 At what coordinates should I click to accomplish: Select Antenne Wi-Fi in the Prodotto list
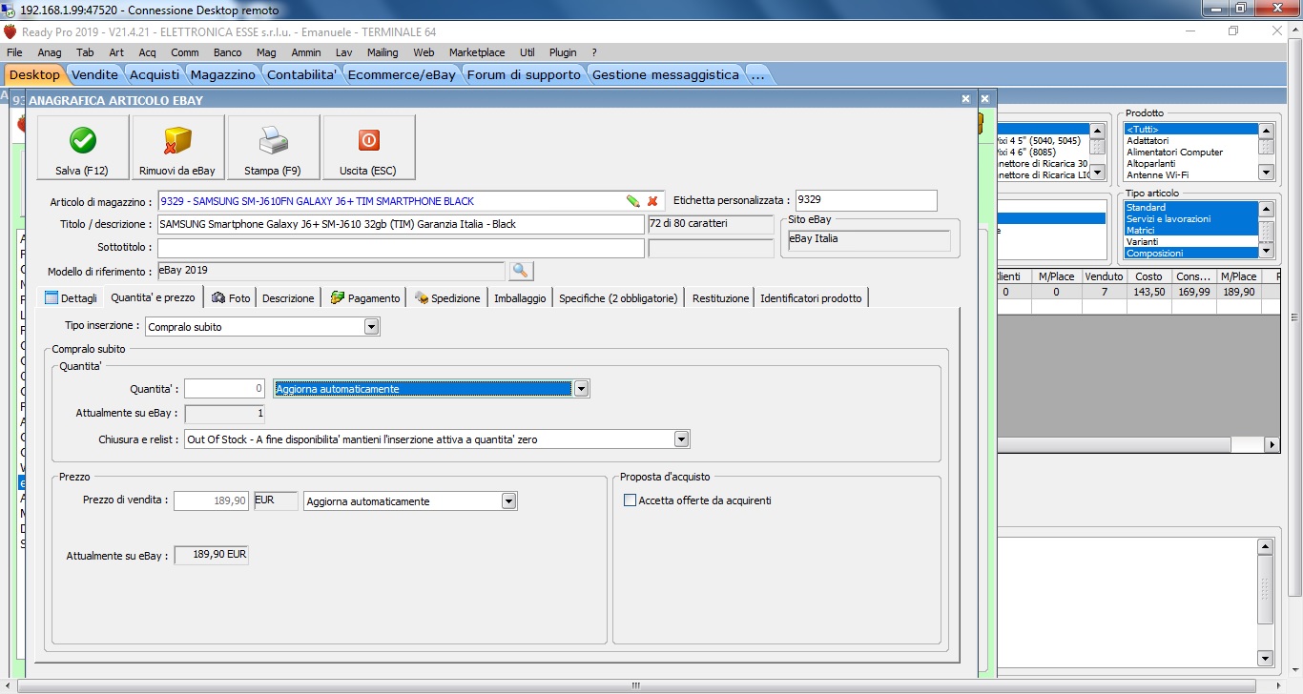tap(1190, 175)
